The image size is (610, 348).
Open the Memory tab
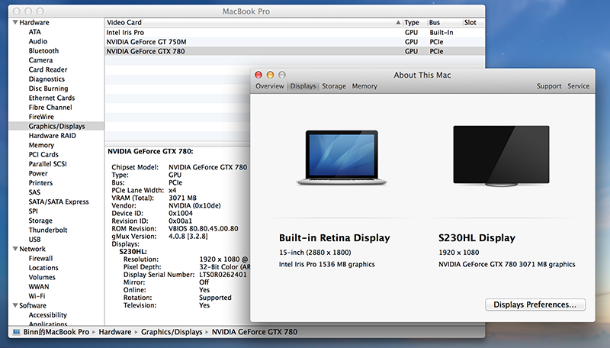(364, 86)
